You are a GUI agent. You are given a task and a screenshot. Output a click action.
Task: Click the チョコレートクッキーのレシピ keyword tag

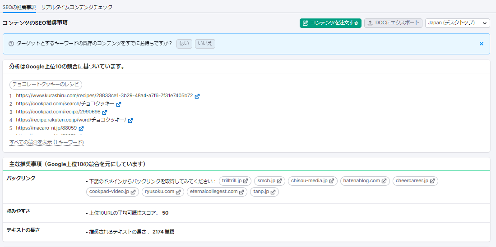(46, 85)
